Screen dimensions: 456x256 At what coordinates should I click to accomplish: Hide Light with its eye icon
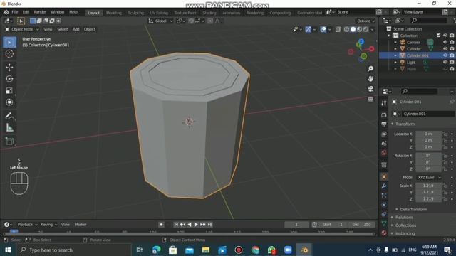(445, 62)
